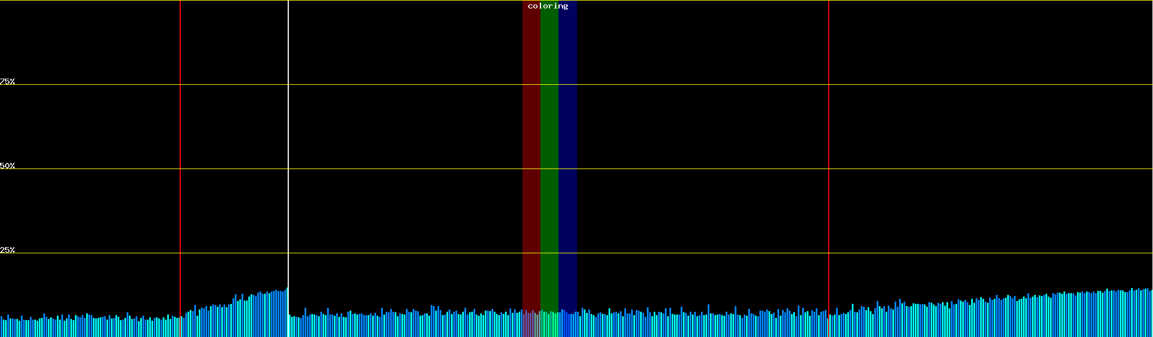Click the yellow 50% horizontal gridline
The image size is (1153, 337).
[676, 168]
